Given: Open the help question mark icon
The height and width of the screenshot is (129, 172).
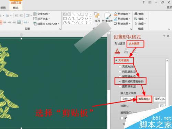Looking at the screenshot, I should [144, 2].
